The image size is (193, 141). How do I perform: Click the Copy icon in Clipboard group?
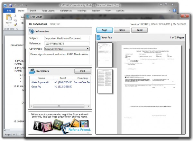point(15,20)
